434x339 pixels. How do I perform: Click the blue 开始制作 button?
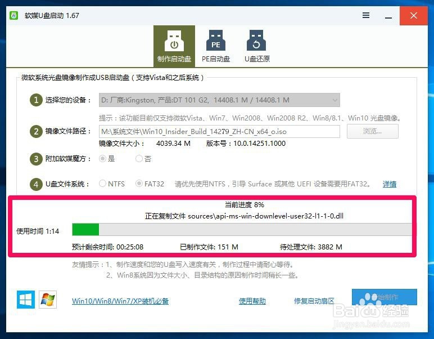click(385, 297)
